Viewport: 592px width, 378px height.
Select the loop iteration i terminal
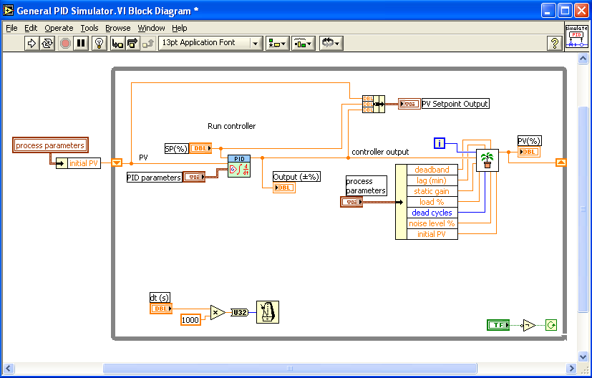pyautogui.click(x=440, y=143)
